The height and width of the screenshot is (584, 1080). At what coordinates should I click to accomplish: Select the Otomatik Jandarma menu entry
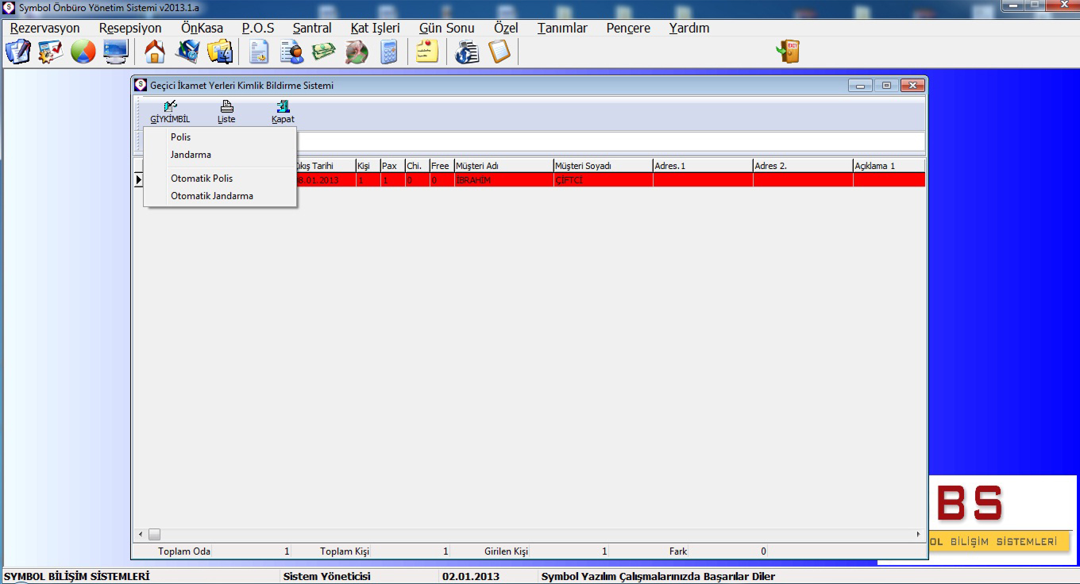(x=220, y=196)
